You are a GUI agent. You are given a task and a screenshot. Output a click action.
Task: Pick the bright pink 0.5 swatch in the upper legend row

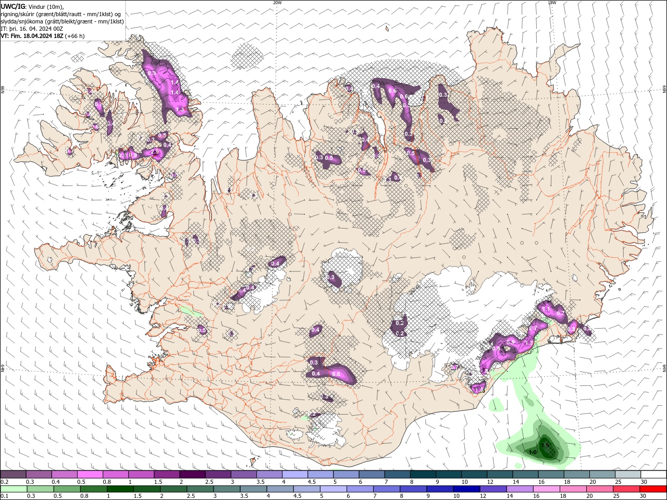click(90, 474)
